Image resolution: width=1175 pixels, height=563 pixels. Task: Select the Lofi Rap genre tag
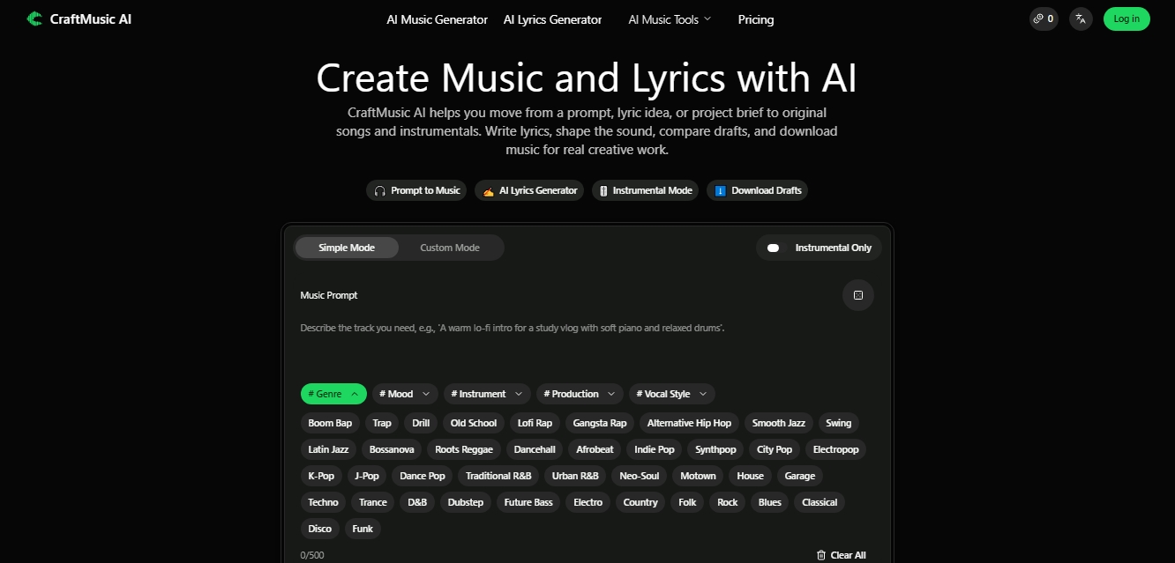coord(535,423)
